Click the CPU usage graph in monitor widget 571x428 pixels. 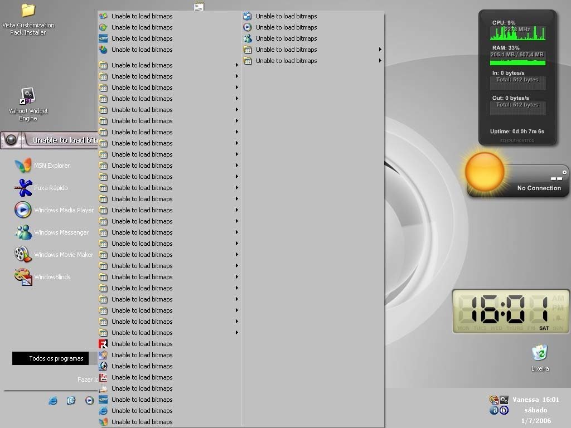point(517,33)
